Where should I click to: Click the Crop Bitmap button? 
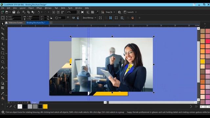(111, 18)
